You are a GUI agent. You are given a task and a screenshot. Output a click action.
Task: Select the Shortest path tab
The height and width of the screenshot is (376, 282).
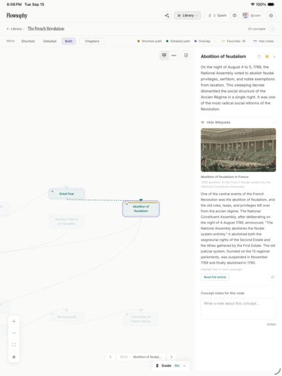point(28,41)
